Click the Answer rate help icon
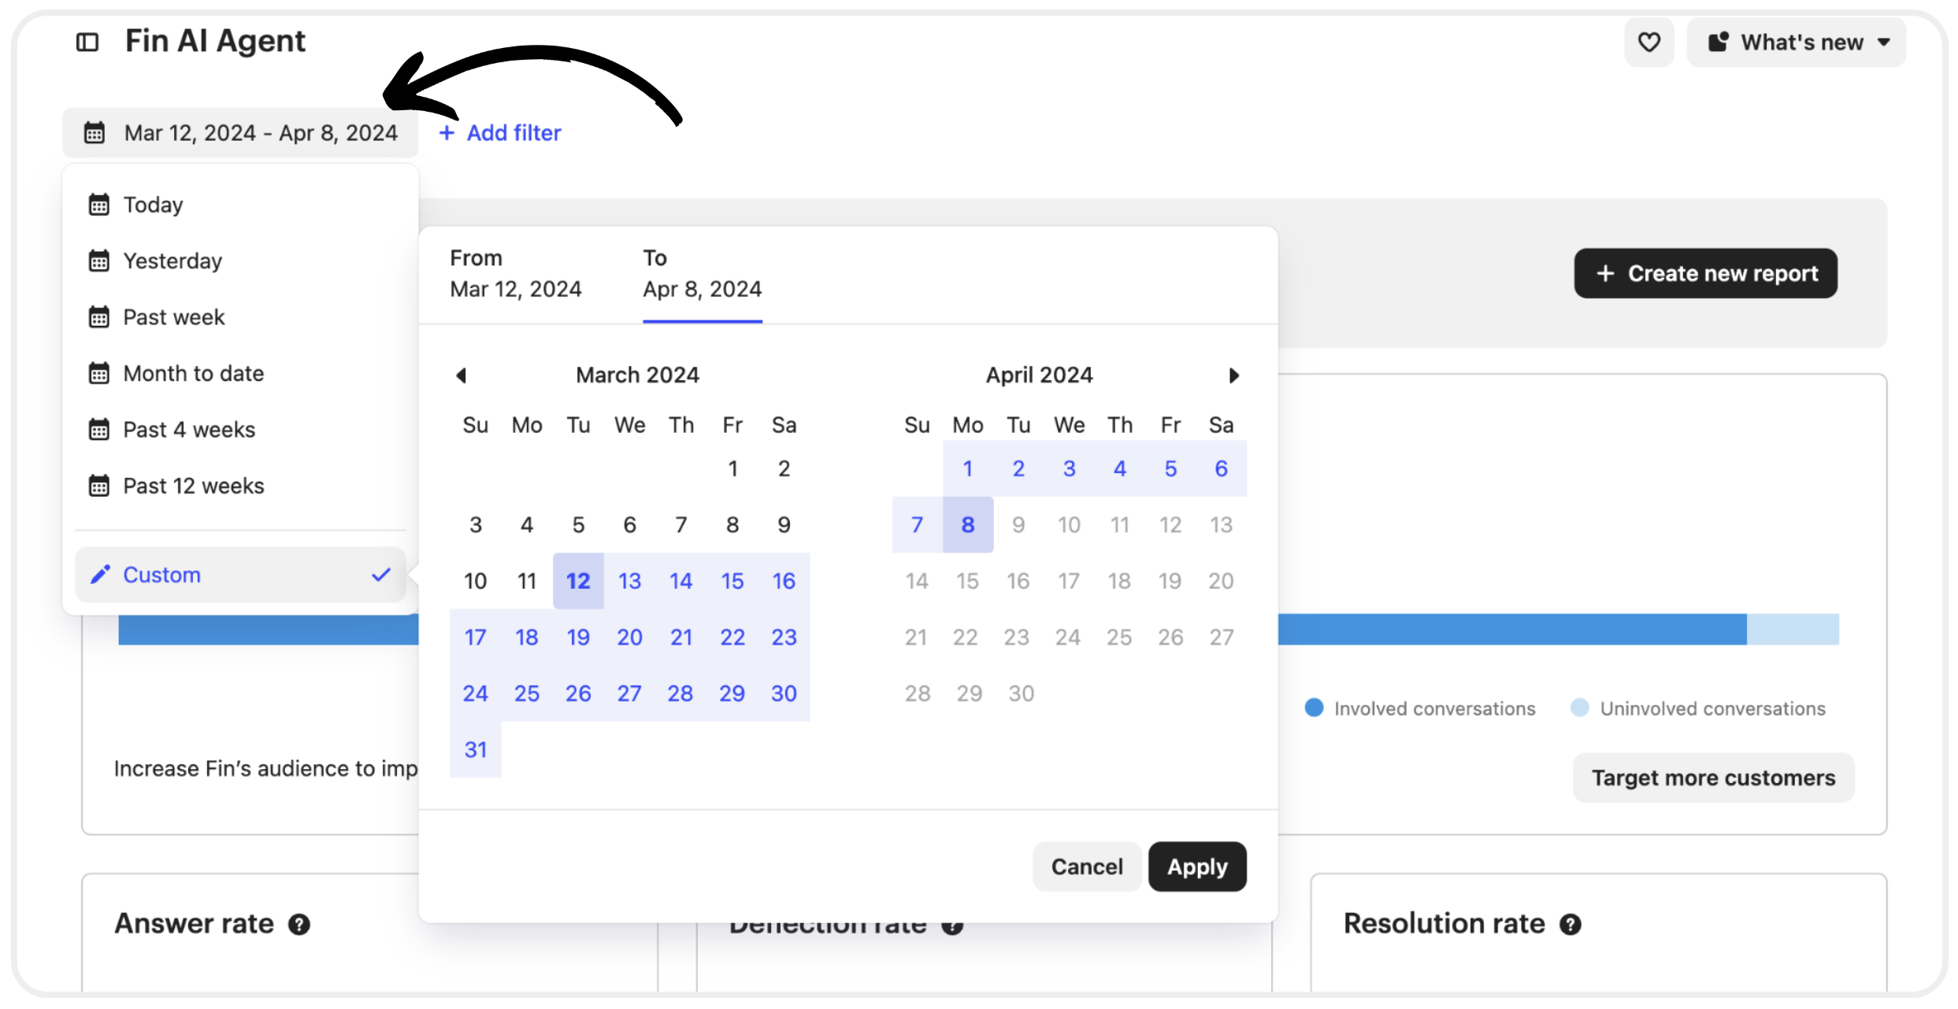Image resolution: width=1958 pixels, height=1009 pixels. [299, 924]
